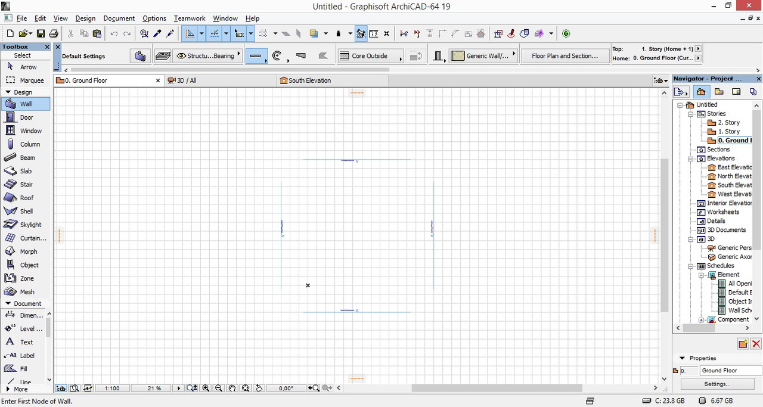Open Generic Wall building material dropdown

coord(483,56)
